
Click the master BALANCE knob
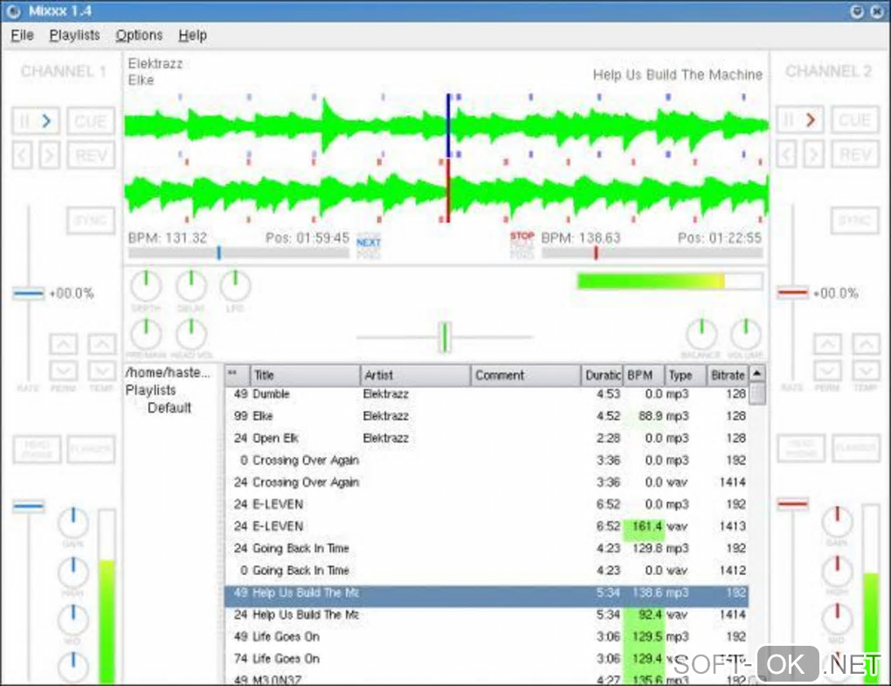pos(701,334)
